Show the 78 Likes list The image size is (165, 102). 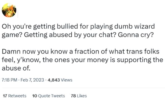[79, 96]
